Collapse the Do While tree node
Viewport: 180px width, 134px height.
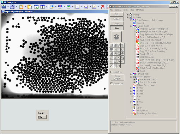(128, 18)
